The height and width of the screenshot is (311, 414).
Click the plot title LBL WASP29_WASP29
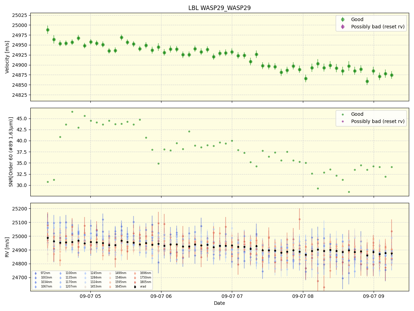point(219,8)
